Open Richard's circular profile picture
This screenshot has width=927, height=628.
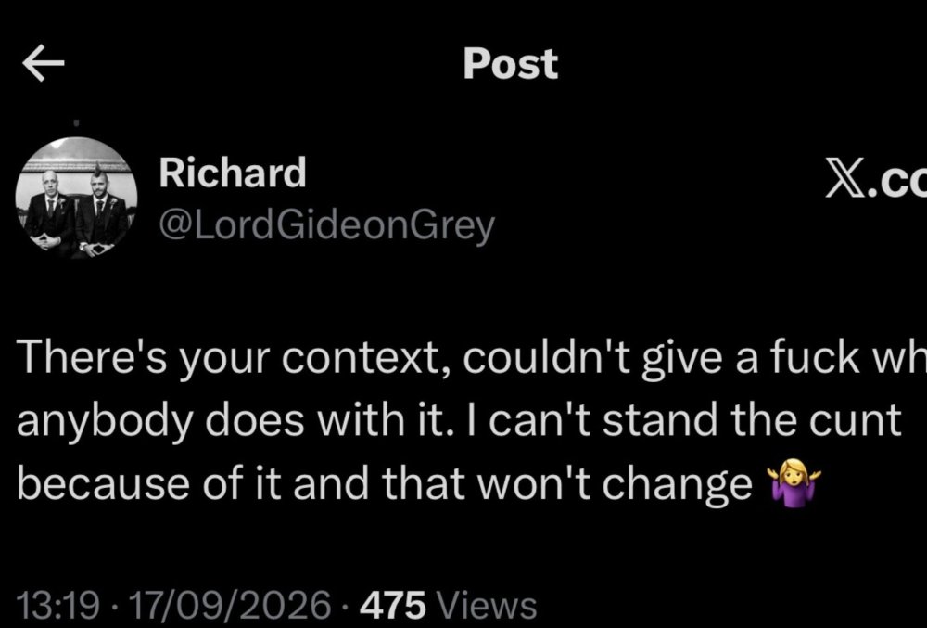pos(76,199)
